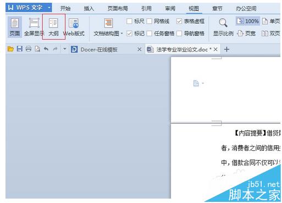
Task: Toggle the 网格线 gridlines checkbox
Action: [x=149, y=21]
